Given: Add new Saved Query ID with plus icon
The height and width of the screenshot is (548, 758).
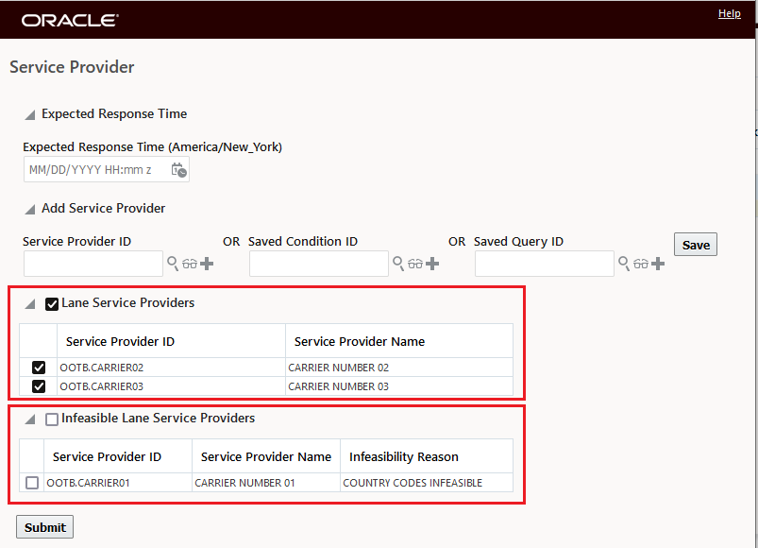Looking at the screenshot, I should pyautogui.click(x=658, y=264).
